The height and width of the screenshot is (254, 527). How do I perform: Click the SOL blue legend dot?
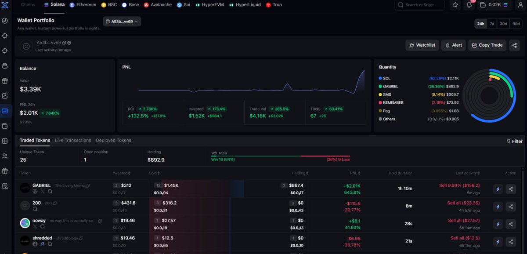click(x=380, y=78)
